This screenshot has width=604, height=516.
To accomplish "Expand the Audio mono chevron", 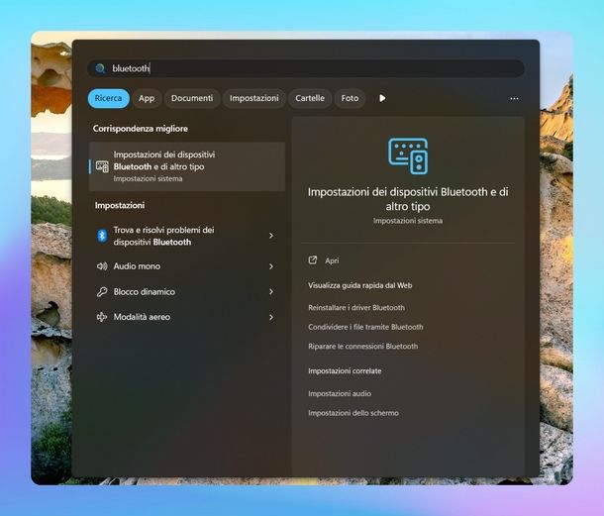I will pos(271,266).
